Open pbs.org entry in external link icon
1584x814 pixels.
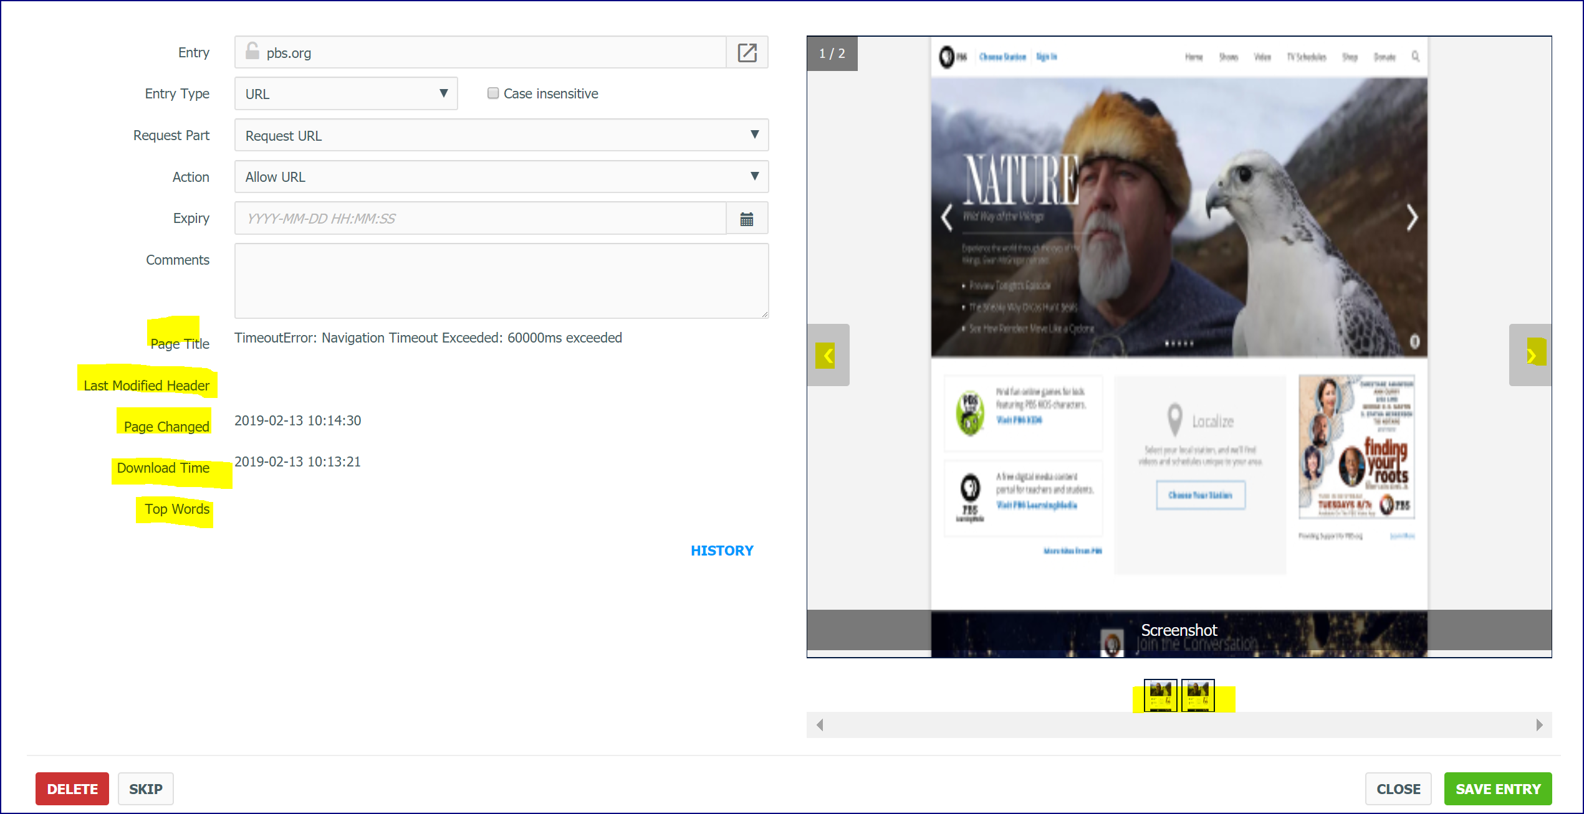pos(747,52)
